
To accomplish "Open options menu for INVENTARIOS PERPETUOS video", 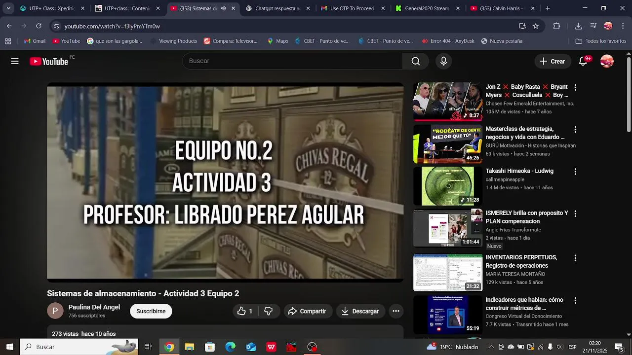I will pyautogui.click(x=575, y=258).
